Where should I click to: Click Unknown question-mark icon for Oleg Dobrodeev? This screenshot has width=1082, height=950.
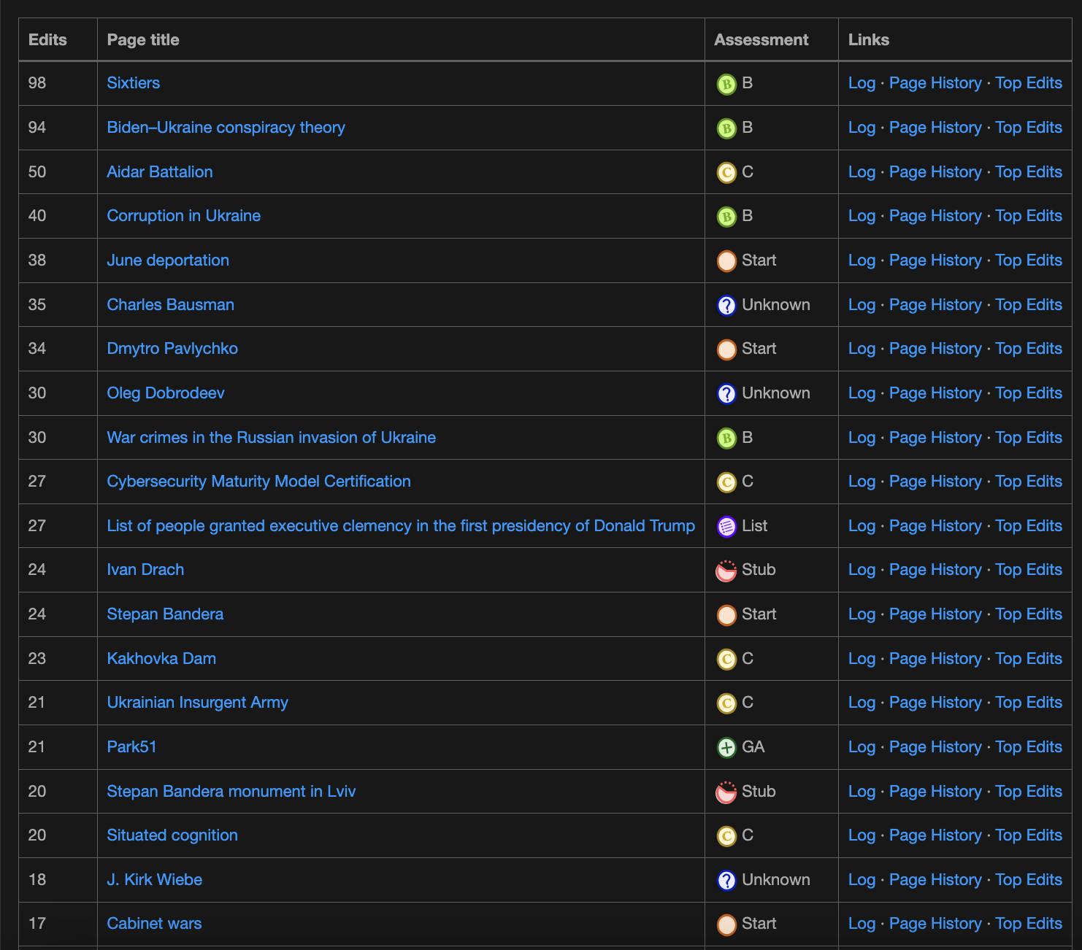[726, 394]
